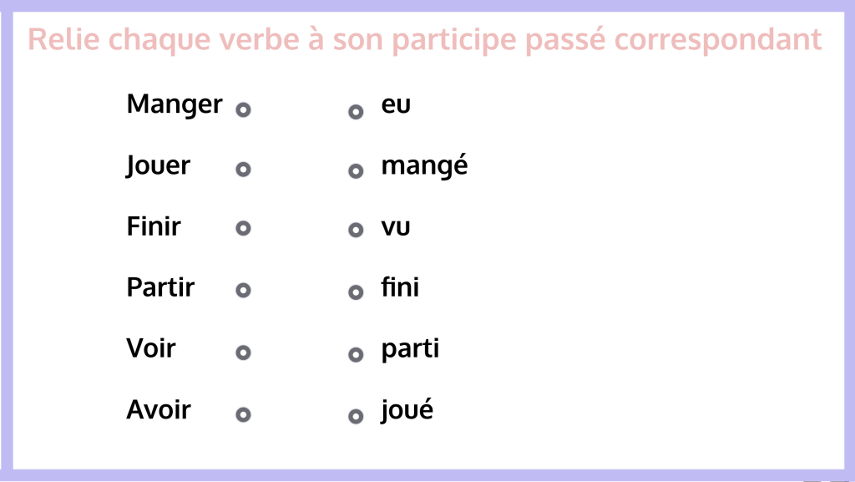Select the verb Voir
Viewport: 855px width, 482px height.
pyautogui.click(x=151, y=348)
